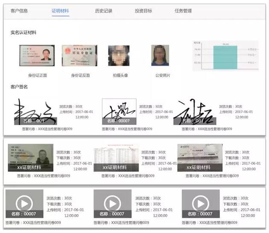Switch to the 客户信息 tab

[x=19, y=11]
